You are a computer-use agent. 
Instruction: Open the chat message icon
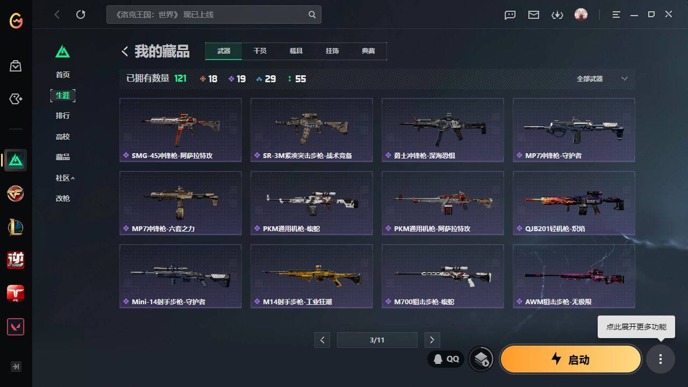point(510,15)
